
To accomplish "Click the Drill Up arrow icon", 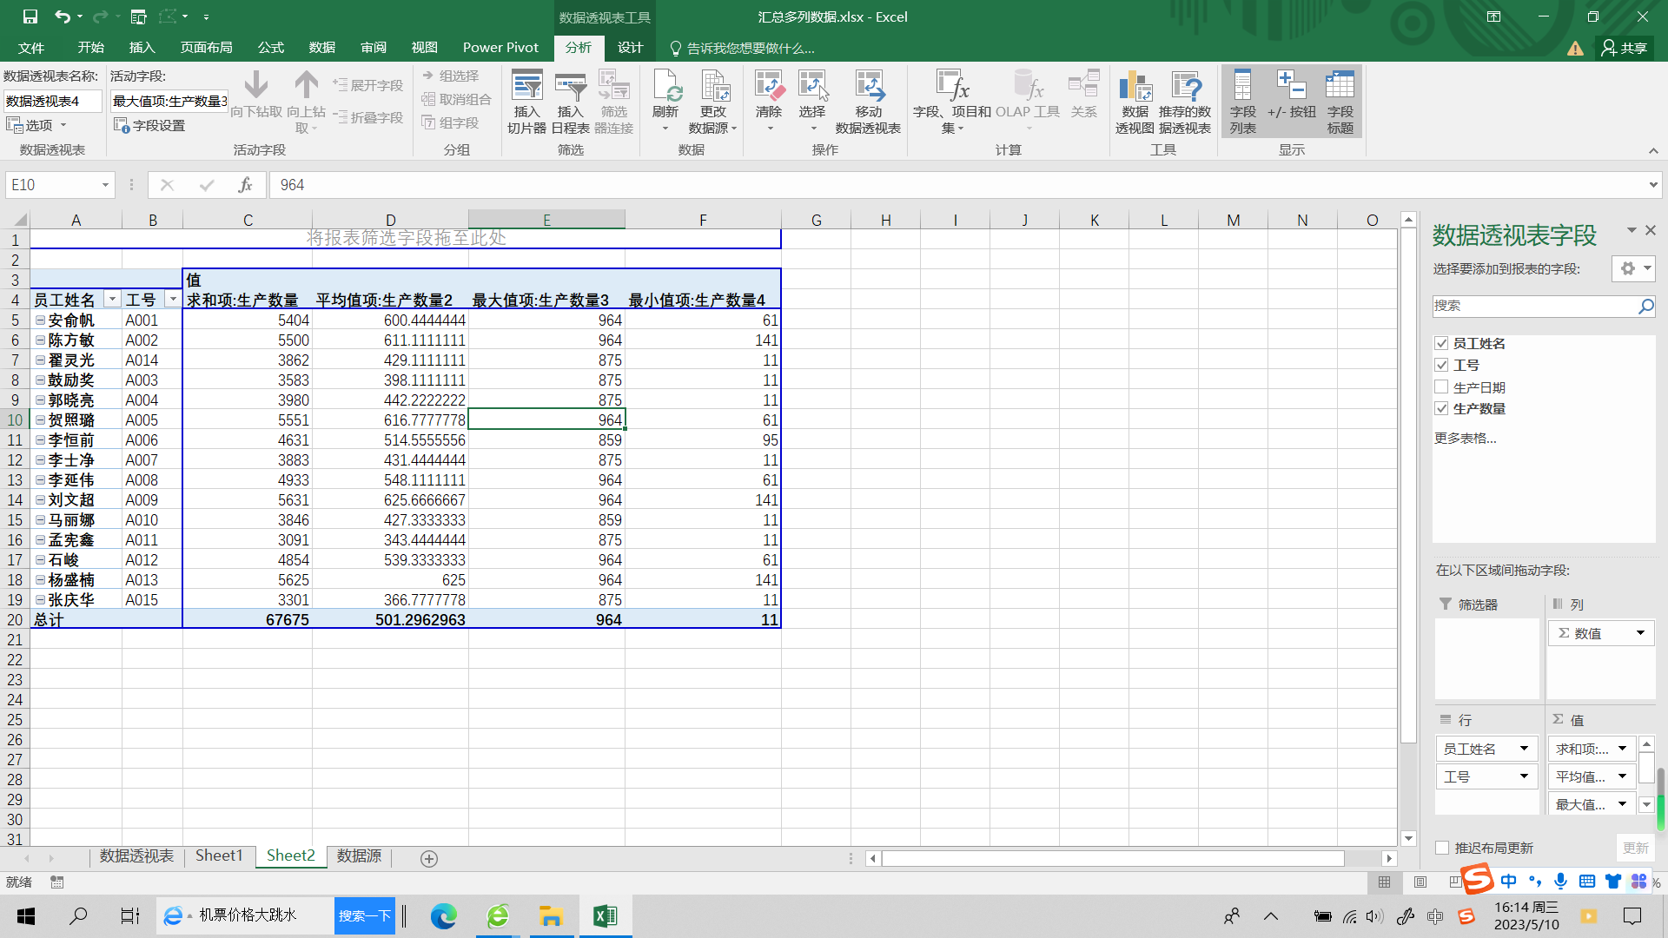I will tap(306, 86).
